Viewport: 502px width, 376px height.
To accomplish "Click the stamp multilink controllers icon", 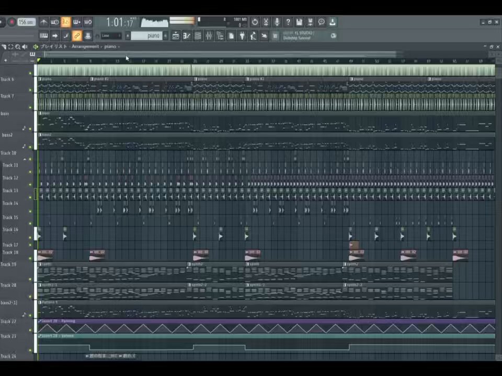I will pos(88,36).
